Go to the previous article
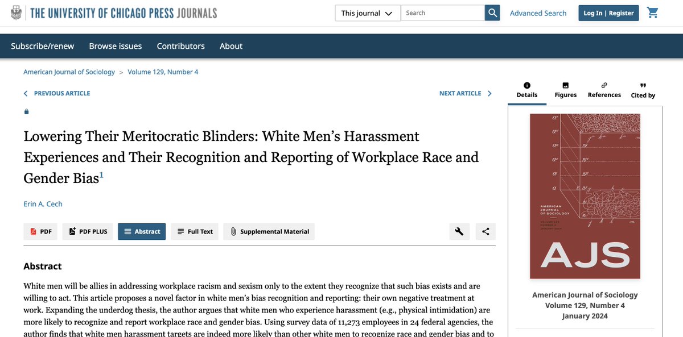This screenshot has height=337, width=683. pyautogui.click(x=56, y=93)
